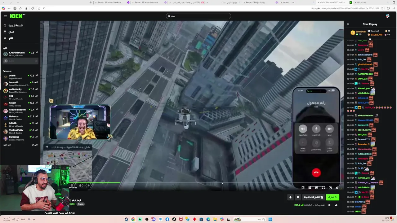Follow the channel with heart button

click(298, 197)
